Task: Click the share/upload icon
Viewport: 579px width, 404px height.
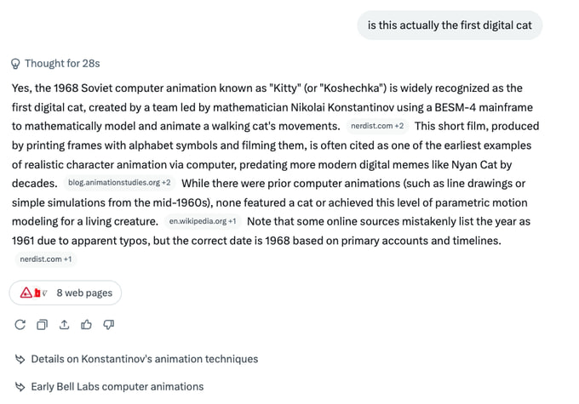Action: coord(64,324)
